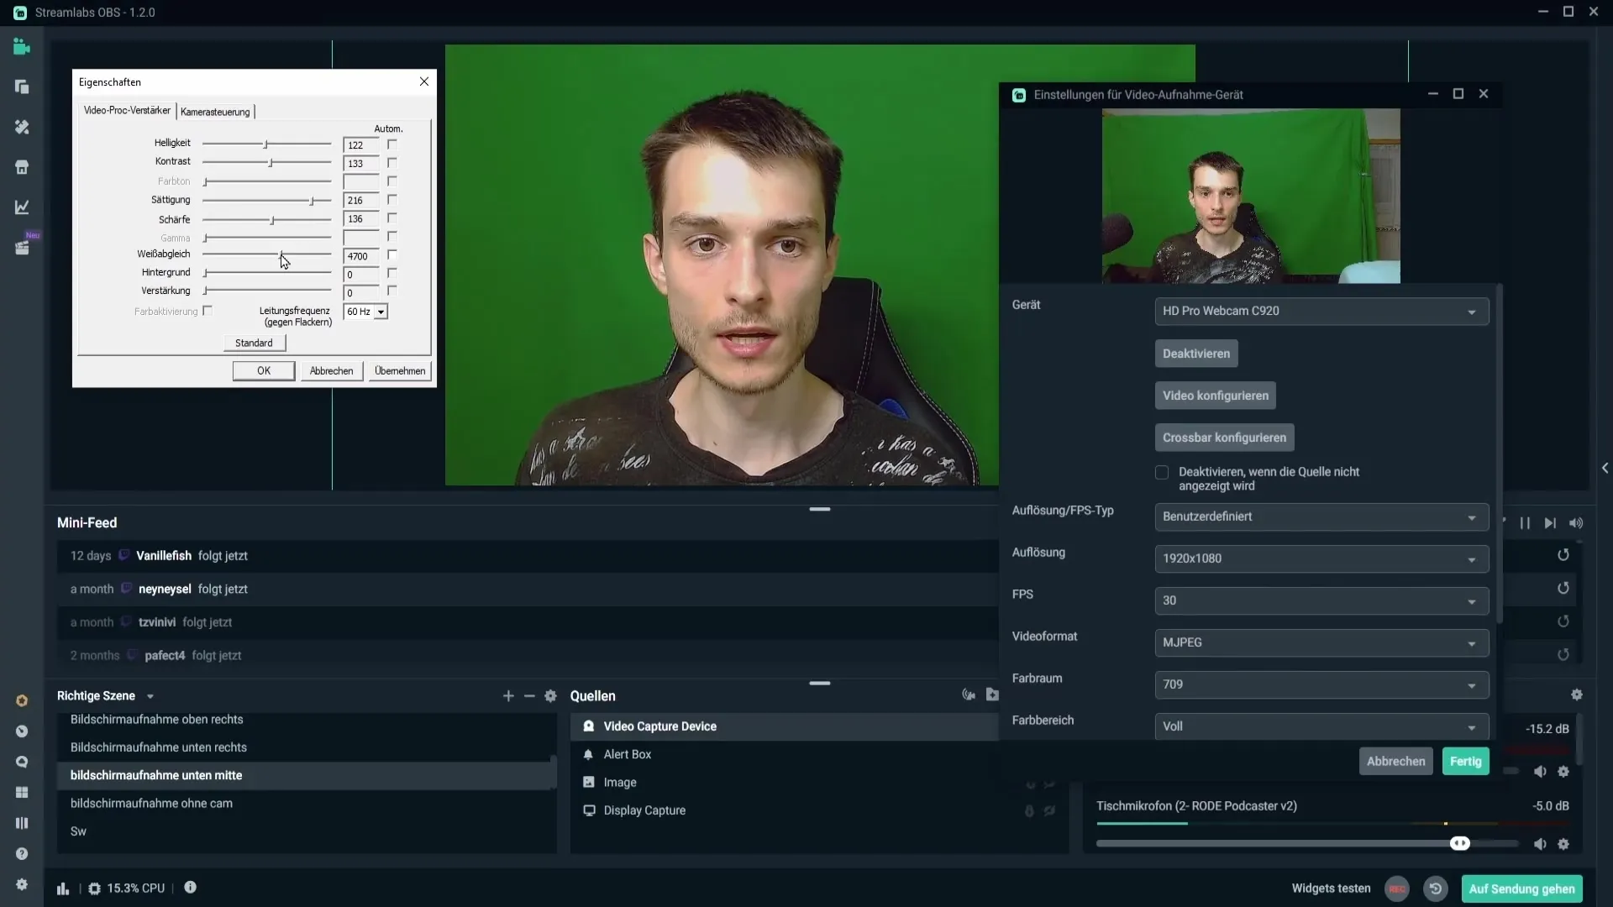1613x907 pixels.
Task: Collapse the right panel chevron arrow
Action: [1605, 468]
